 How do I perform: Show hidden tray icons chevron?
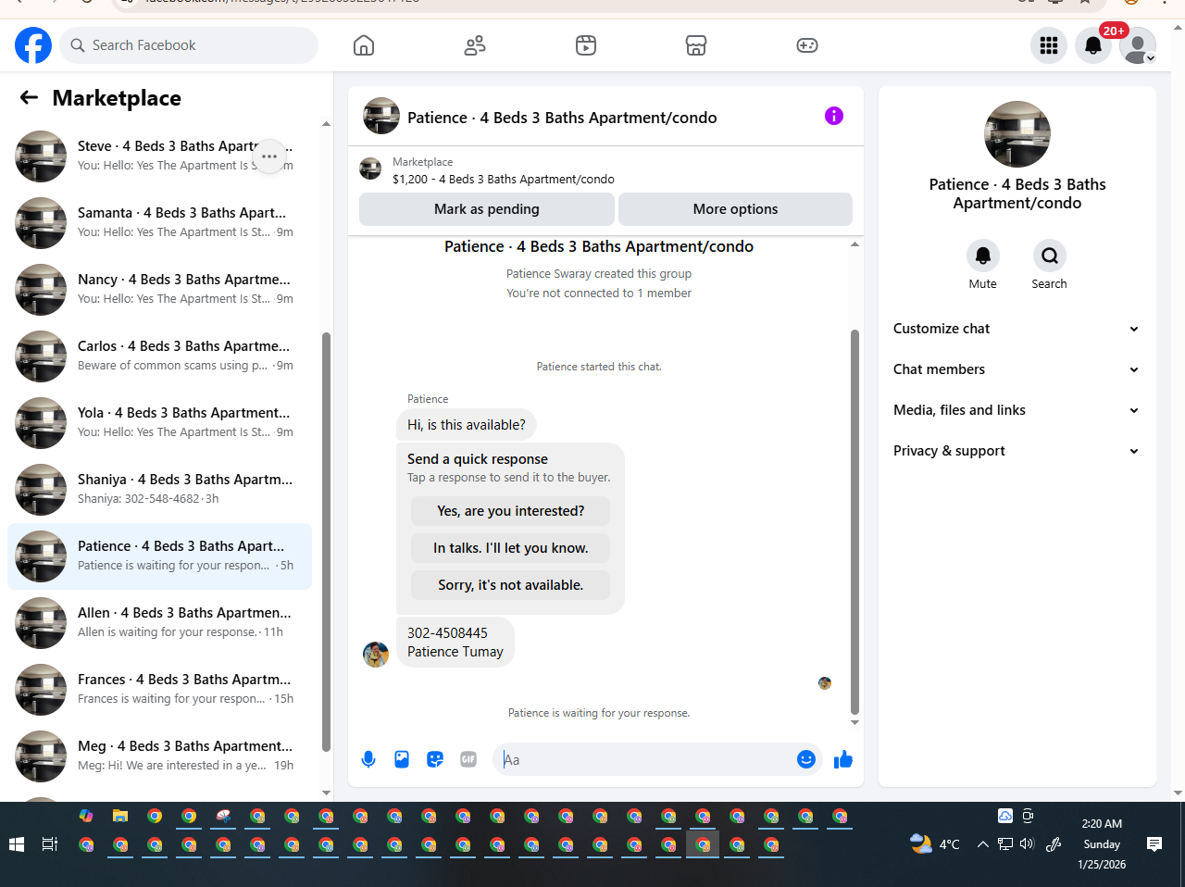coord(983,843)
